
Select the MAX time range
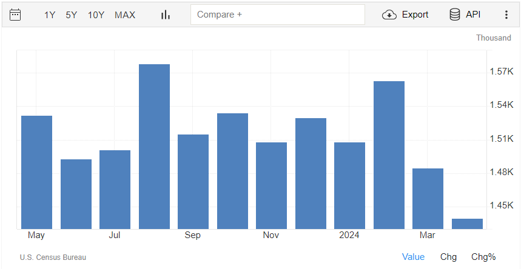pyautogui.click(x=125, y=15)
